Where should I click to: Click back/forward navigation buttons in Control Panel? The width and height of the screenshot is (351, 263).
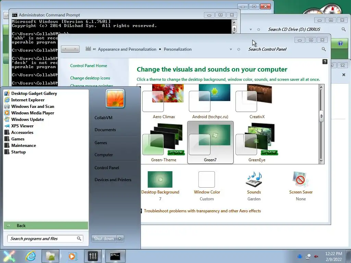(70, 49)
